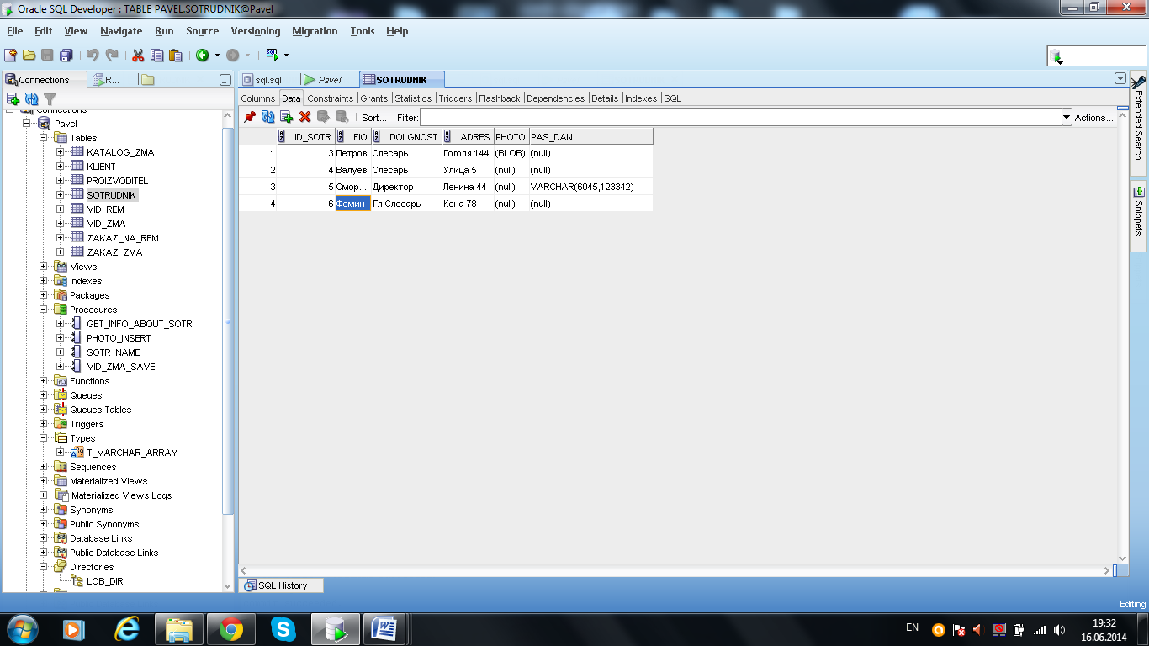Refresh the SOTRUDNIK table data

point(268,117)
